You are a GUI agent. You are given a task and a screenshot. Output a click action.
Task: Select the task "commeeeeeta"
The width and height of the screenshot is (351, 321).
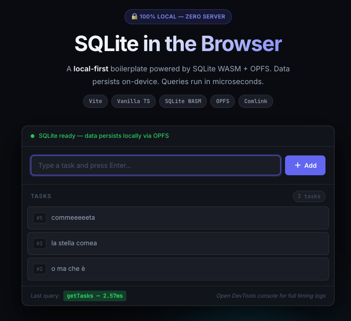click(73, 218)
